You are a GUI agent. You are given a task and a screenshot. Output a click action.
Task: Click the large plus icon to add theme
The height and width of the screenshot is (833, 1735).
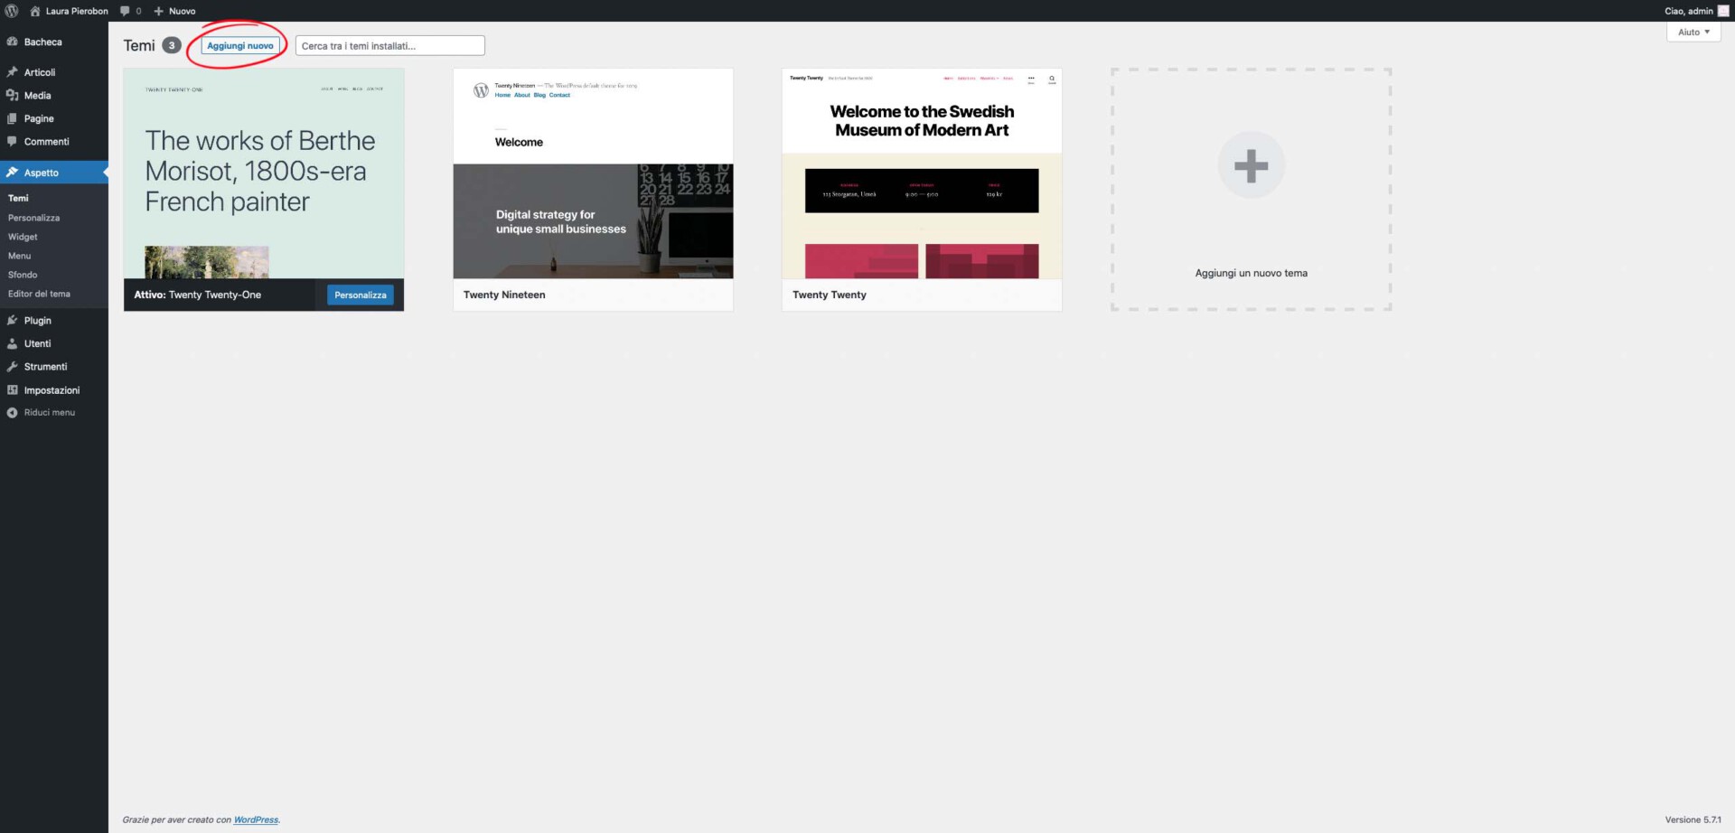pos(1251,165)
